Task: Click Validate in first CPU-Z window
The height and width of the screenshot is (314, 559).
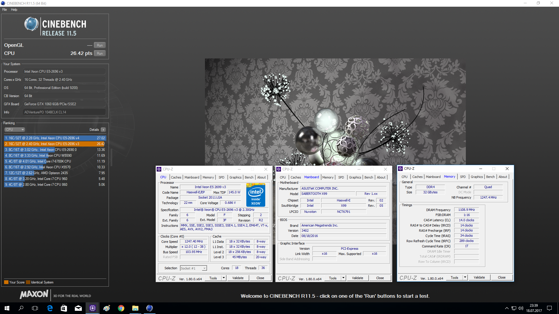Action: [x=238, y=278]
